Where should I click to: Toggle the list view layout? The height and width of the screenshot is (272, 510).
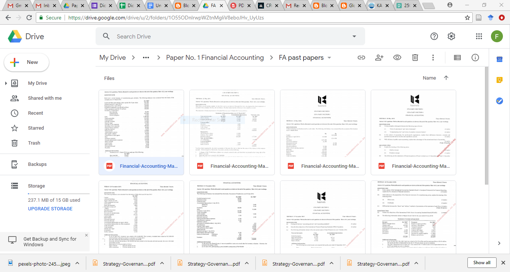pos(457,57)
